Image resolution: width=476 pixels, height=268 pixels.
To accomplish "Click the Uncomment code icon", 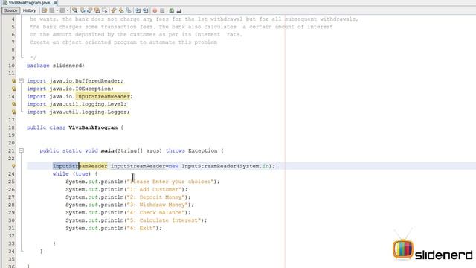I will [179, 10].
